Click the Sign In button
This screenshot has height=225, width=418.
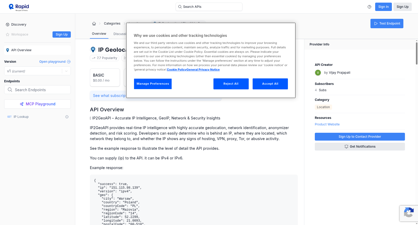(x=384, y=7)
